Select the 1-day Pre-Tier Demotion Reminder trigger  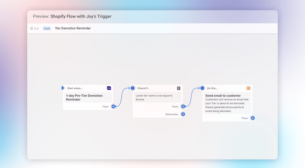coord(88,97)
